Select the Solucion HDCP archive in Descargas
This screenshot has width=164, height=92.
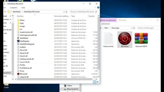(141, 40)
